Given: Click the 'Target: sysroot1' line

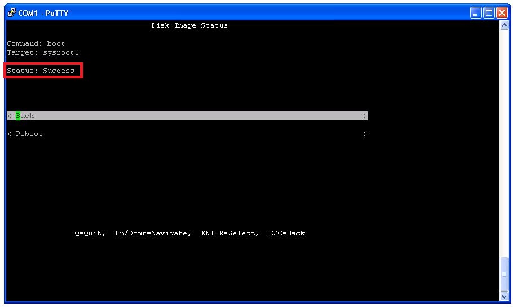Looking at the screenshot, I should pyautogui.click(x=43, y=52).
